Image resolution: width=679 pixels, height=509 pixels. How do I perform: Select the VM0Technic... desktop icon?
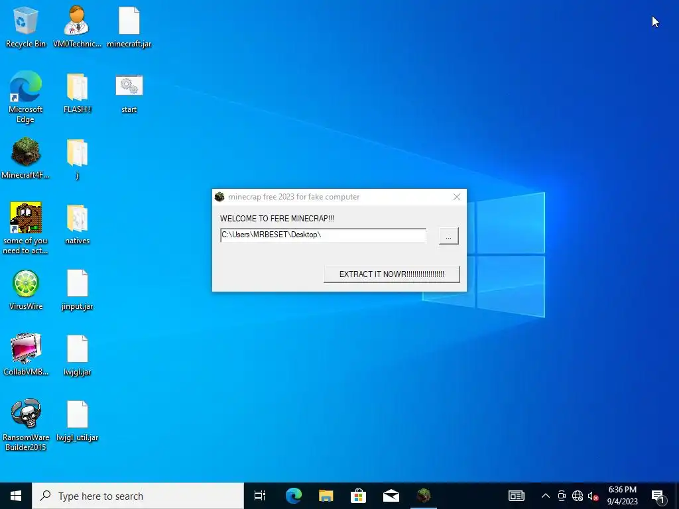tap(77, 27)
